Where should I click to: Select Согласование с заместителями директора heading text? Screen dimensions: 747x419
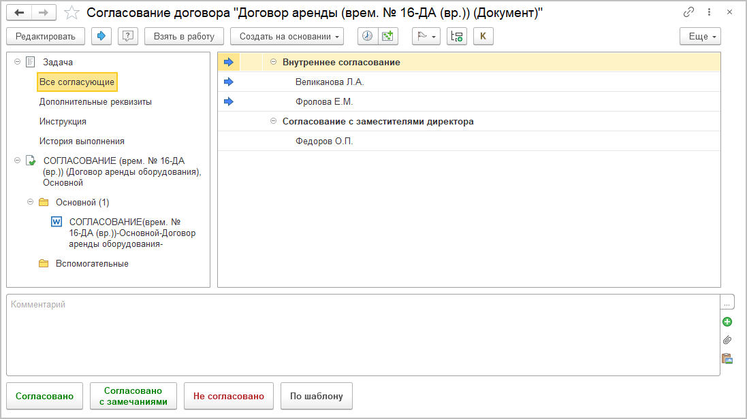(378, 121)
